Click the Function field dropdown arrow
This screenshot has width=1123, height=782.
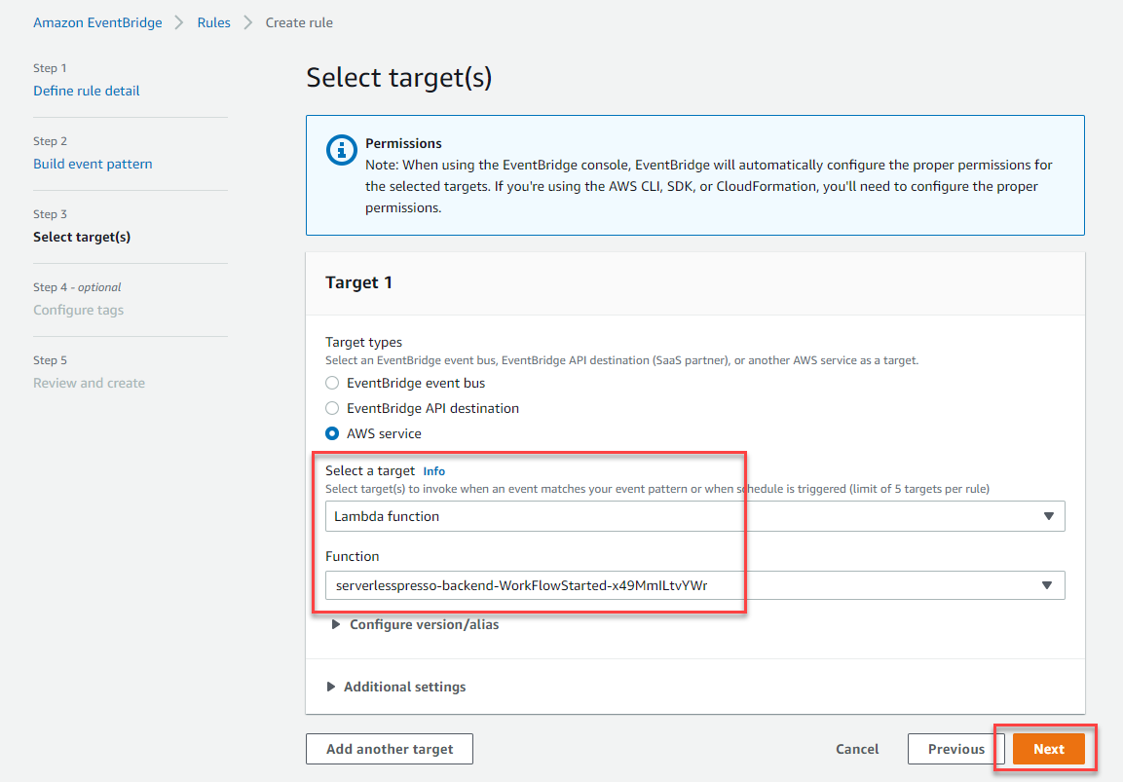tap(1047, 586)
